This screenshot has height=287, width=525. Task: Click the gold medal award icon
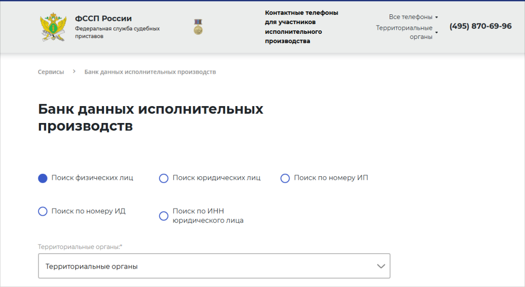(198, 27)
